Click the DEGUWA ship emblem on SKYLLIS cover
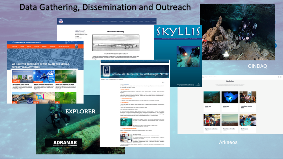Image resolution: width=283 pixels, height=159 pixels. (198, 85)
